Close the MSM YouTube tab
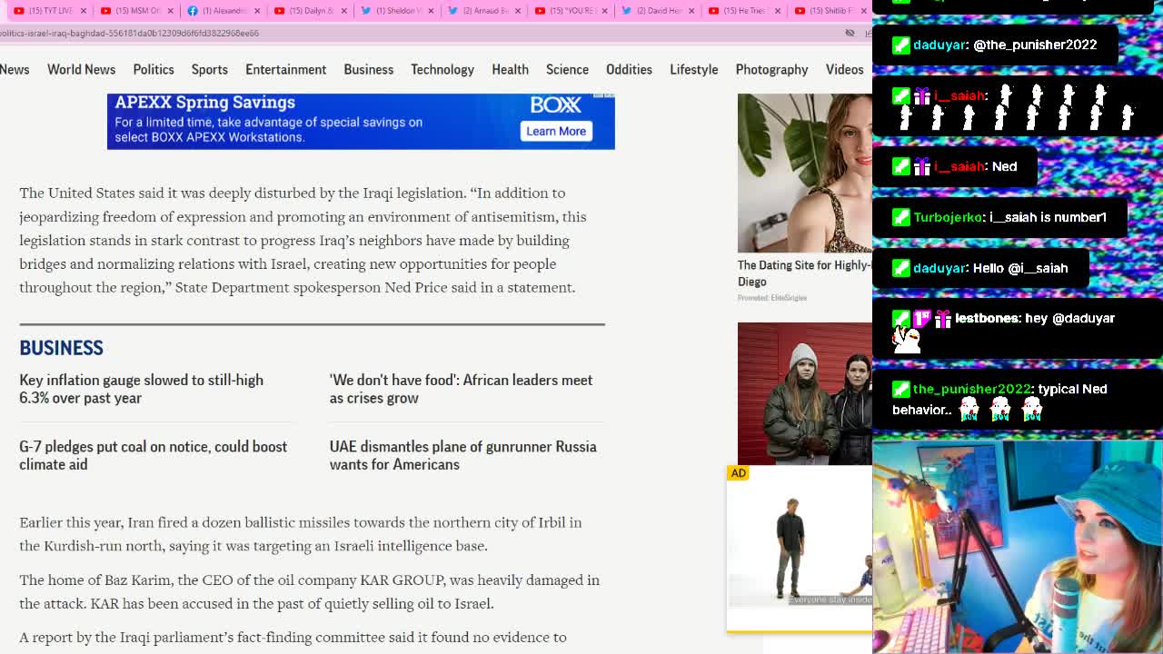Image resolution: width=1163 pixels, height=654 pixels. pyautogui.click(x=170, y=11)
